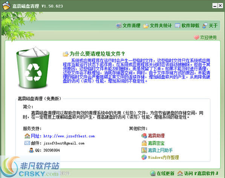225x178 pixels.
Task: Click the 简介 introduction label
Action: (28, 107)
